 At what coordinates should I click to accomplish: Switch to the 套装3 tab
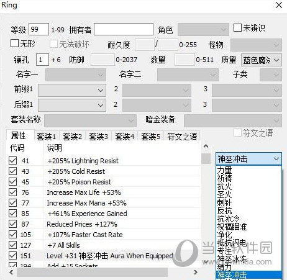coord(99,137)
